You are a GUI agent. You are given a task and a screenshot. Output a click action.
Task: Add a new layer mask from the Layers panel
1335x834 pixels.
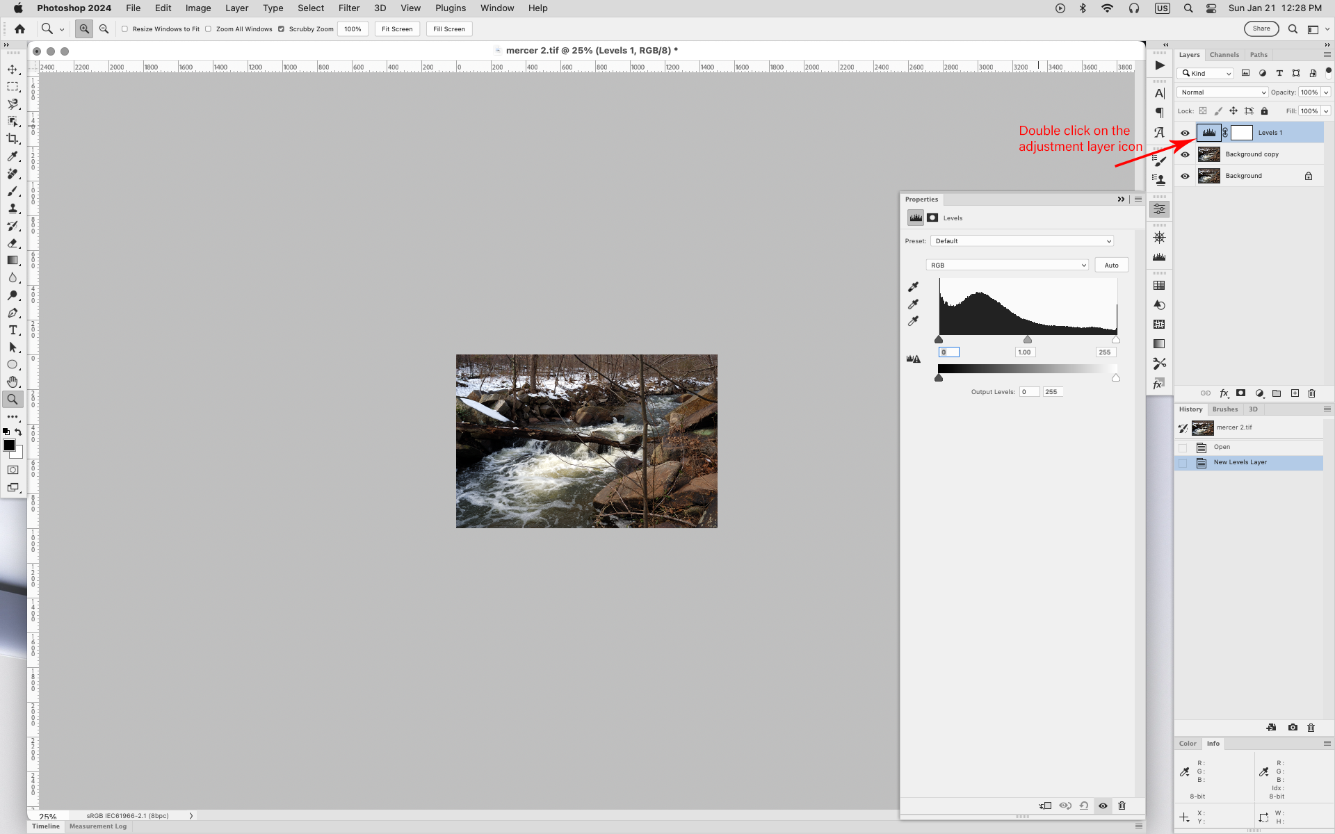(x=1241, y=393)
